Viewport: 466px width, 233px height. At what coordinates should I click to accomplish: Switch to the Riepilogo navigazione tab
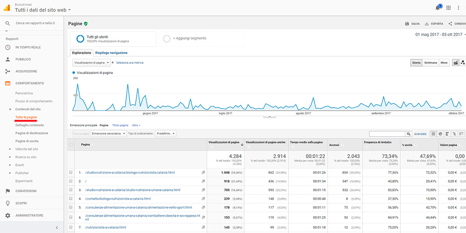coord(111,53)
